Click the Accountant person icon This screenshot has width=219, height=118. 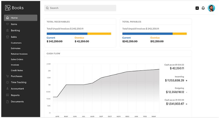coord(8,89)
